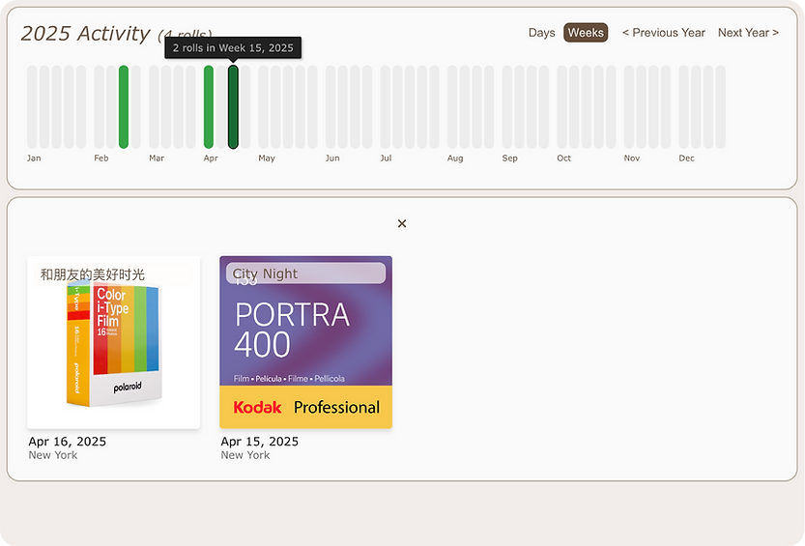Select the highlighted dark green Week 15 bar

click(x=233, y=106)
